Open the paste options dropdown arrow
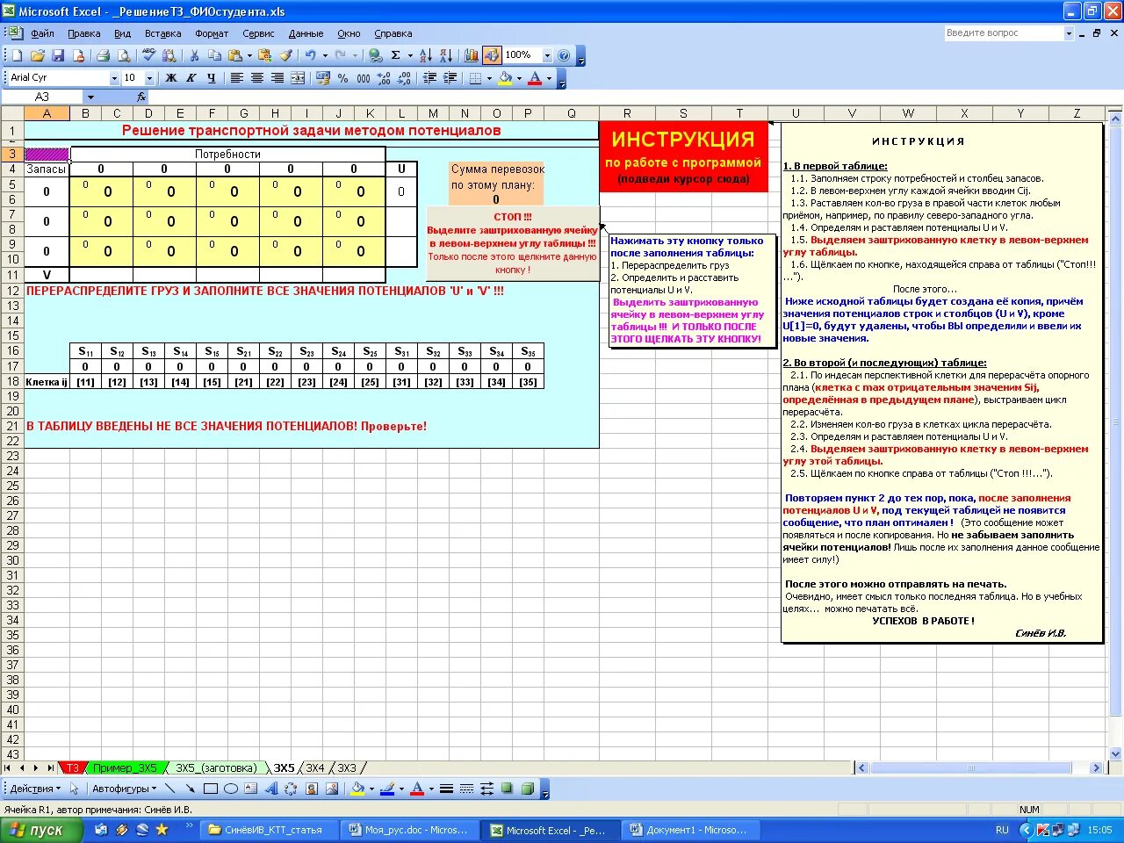Viewport: 1124px width, 843px height. point(249,55)
